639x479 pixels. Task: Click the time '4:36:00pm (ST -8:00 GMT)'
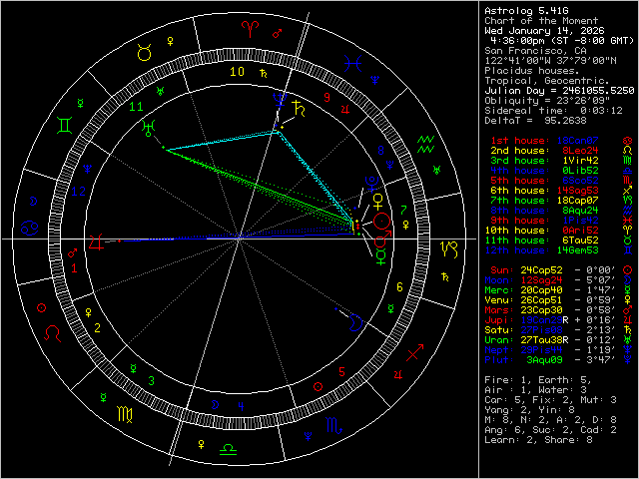click(x=562, y=41)
